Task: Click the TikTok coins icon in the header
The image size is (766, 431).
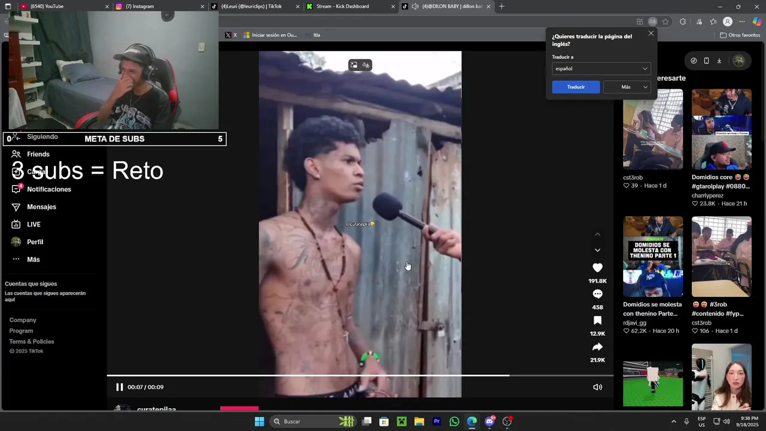Action: coord(694,60)
